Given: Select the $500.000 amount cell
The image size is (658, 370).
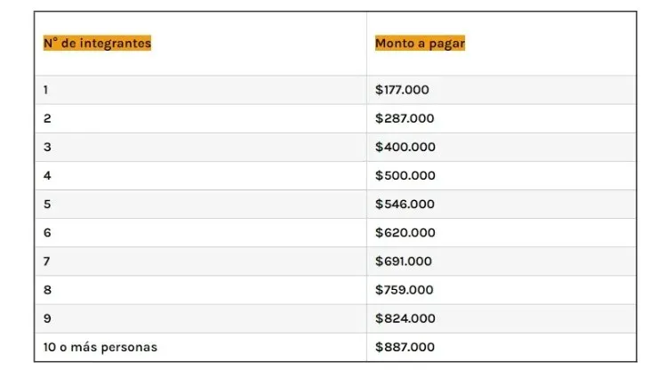Looking at the screenshot, I should click(405, 175).
